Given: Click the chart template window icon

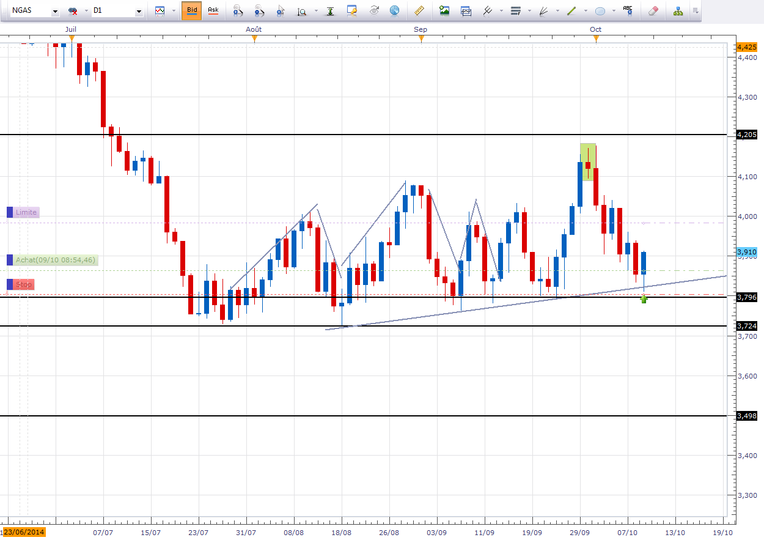Looking at the screenshot, I should pos(466,10).
